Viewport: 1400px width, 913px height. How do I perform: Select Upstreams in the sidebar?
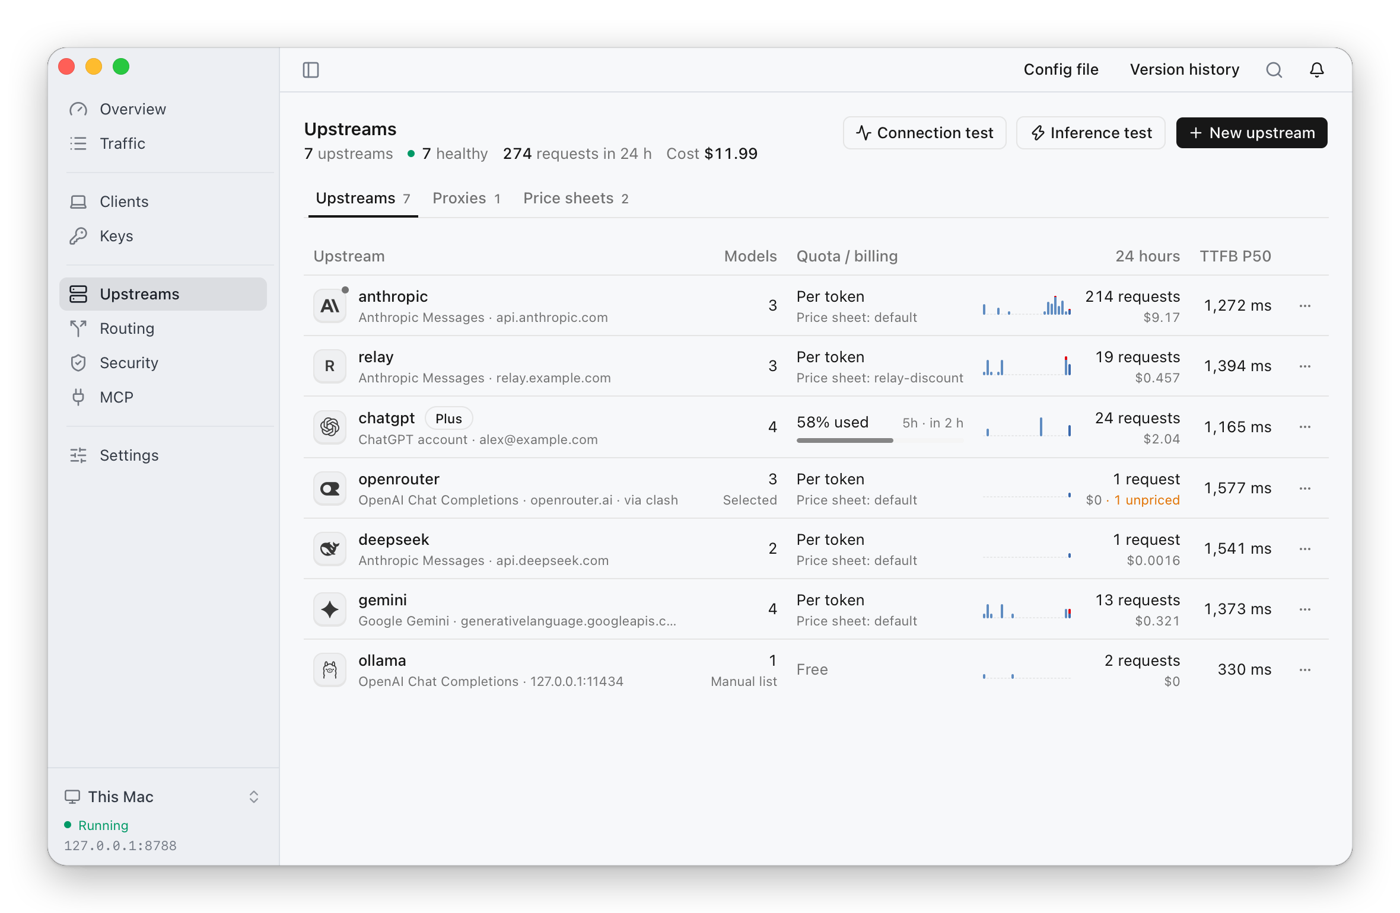point(163,294)
